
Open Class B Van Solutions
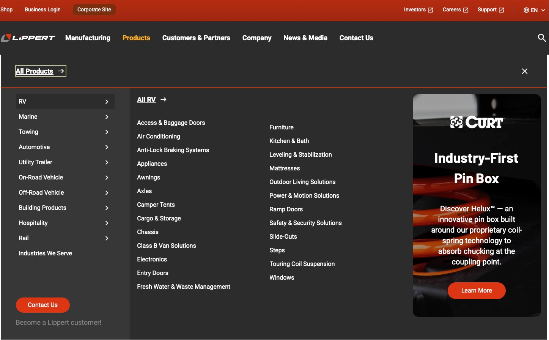[x=167, y=246]
